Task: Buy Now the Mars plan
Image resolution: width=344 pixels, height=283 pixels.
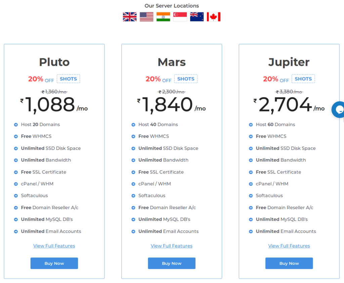Action: (172, 263)
